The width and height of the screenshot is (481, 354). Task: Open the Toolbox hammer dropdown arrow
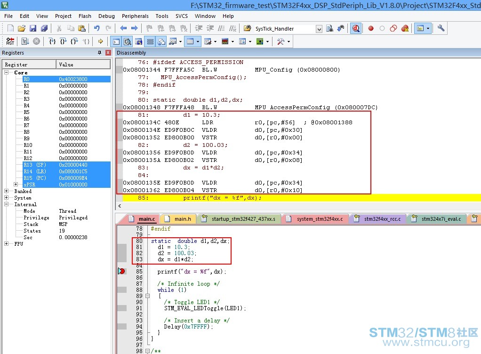[289, 42]
